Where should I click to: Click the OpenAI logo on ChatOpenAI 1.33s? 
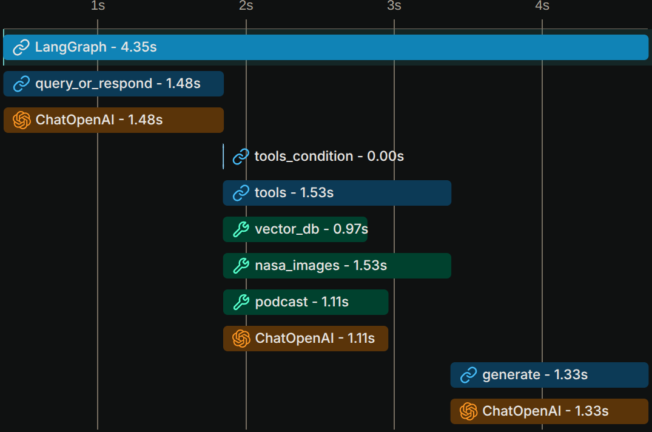468,411
